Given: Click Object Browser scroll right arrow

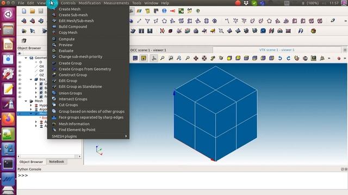Looking at the screenshot, I should tap(80, 157).
